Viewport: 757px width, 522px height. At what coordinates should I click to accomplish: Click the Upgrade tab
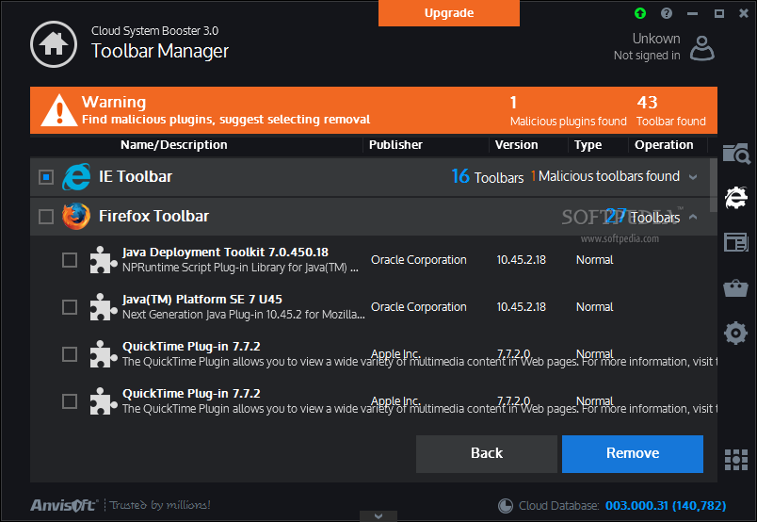(449, 13)
